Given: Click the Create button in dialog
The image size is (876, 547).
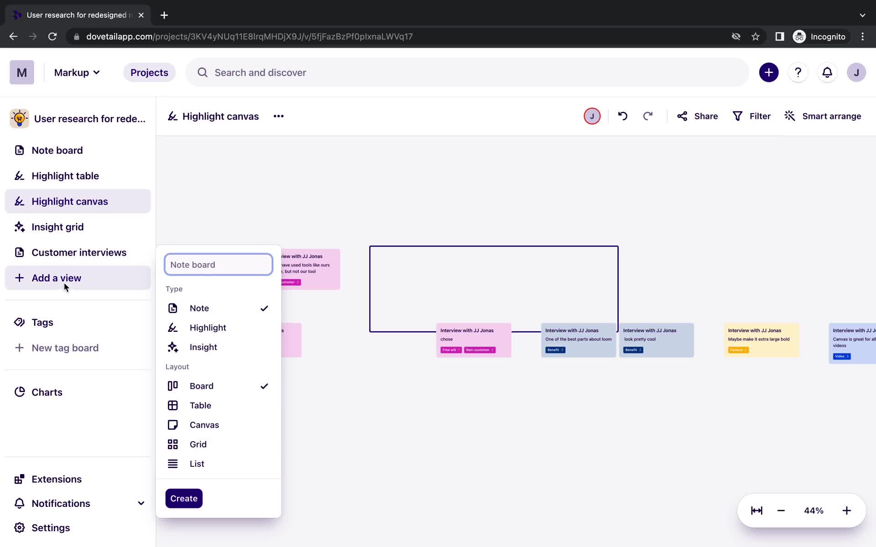Looking at the screenshot, I should [x=183, y=498].
